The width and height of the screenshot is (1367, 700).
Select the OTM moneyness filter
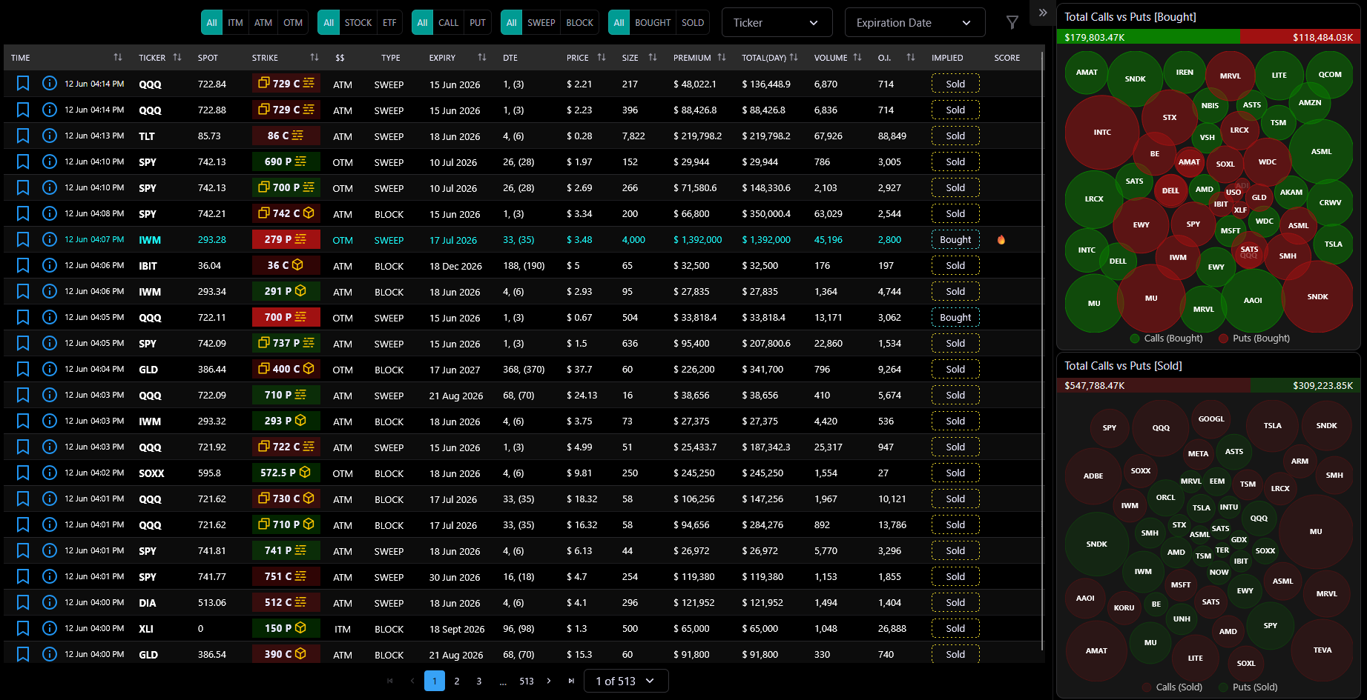(x=293, y=22)
